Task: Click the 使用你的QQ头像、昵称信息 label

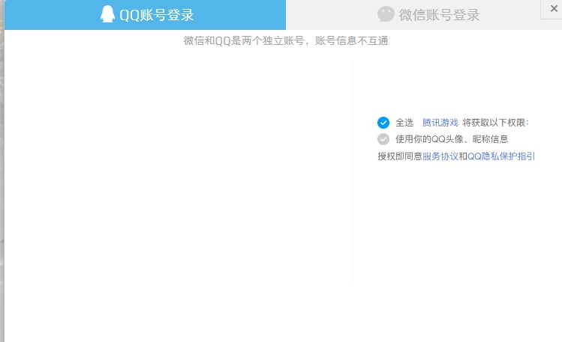Action: (x=452, y=139)
